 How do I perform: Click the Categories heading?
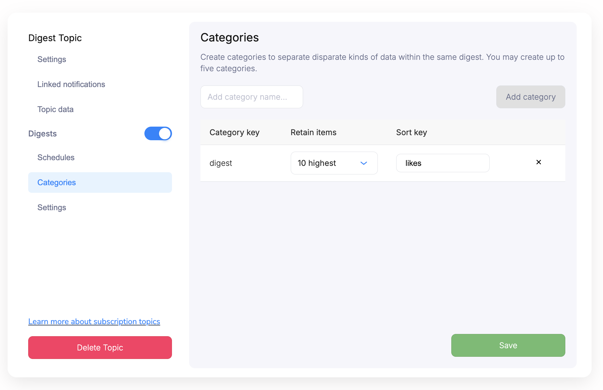(229, 37)
